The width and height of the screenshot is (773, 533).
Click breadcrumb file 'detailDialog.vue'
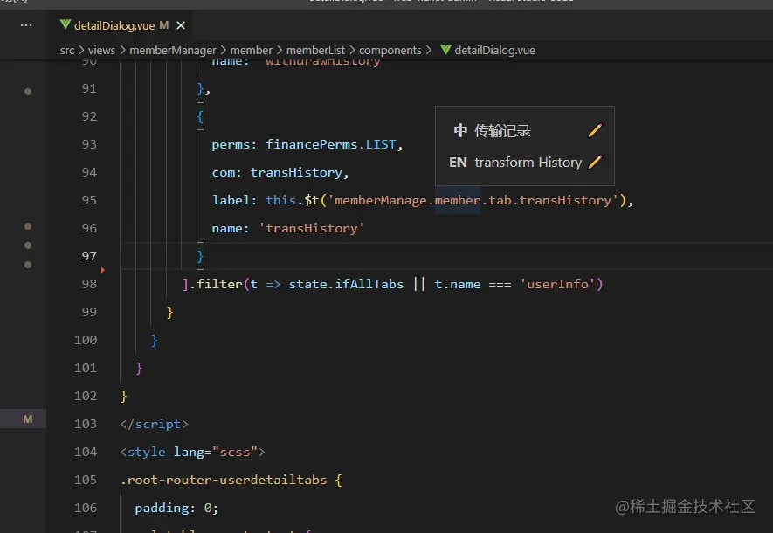pos(494,51)
